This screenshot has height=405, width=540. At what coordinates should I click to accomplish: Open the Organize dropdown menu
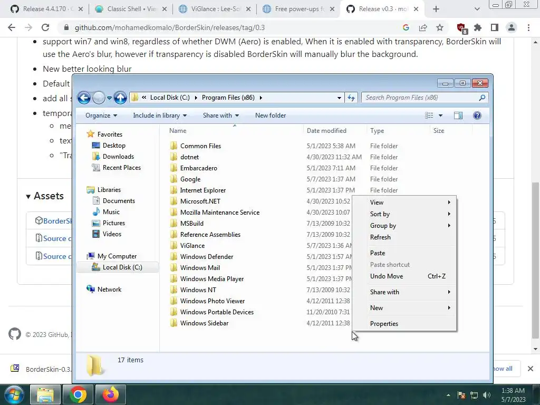[x=101, y=115]
